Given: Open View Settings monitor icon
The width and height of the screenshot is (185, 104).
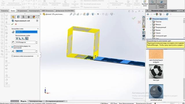Looking at the screenshot, I should [112, 14].
